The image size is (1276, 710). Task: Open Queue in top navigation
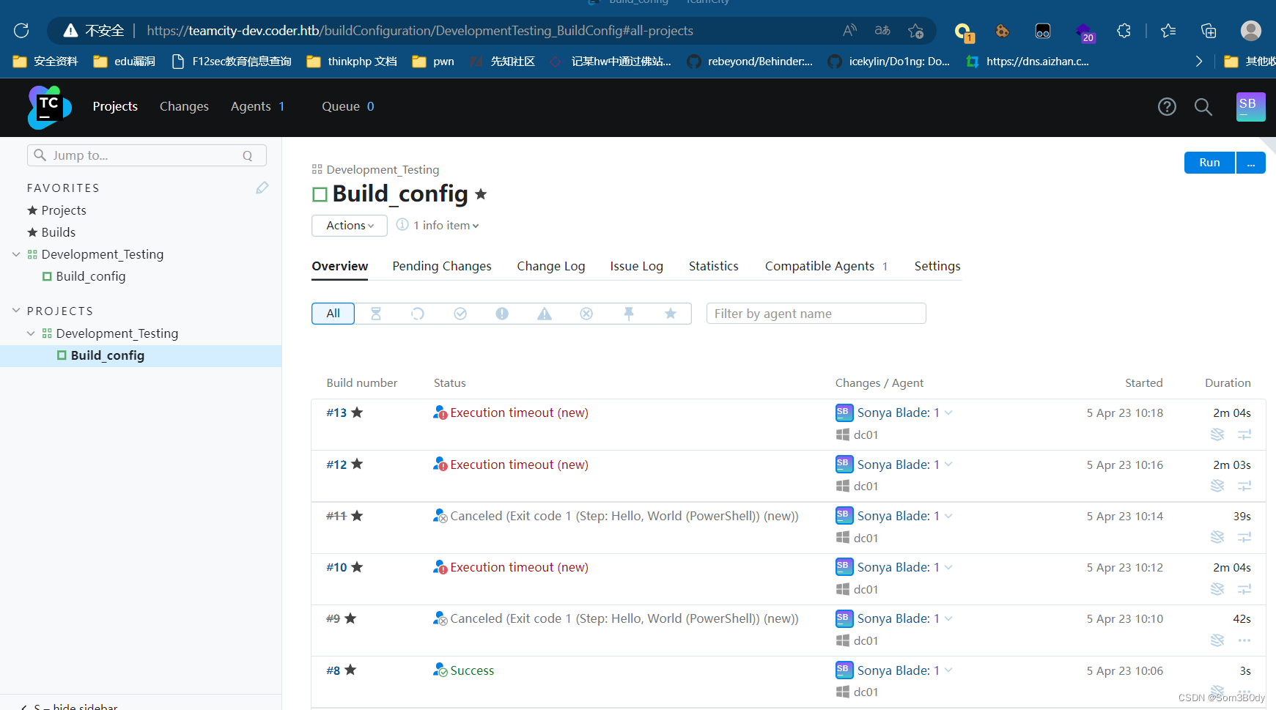pos(348,106)
